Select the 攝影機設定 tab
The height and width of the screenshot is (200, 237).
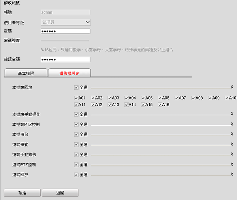70,73
